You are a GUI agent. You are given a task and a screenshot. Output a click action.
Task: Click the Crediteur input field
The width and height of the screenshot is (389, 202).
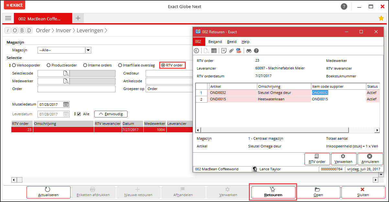click(169, 74)
